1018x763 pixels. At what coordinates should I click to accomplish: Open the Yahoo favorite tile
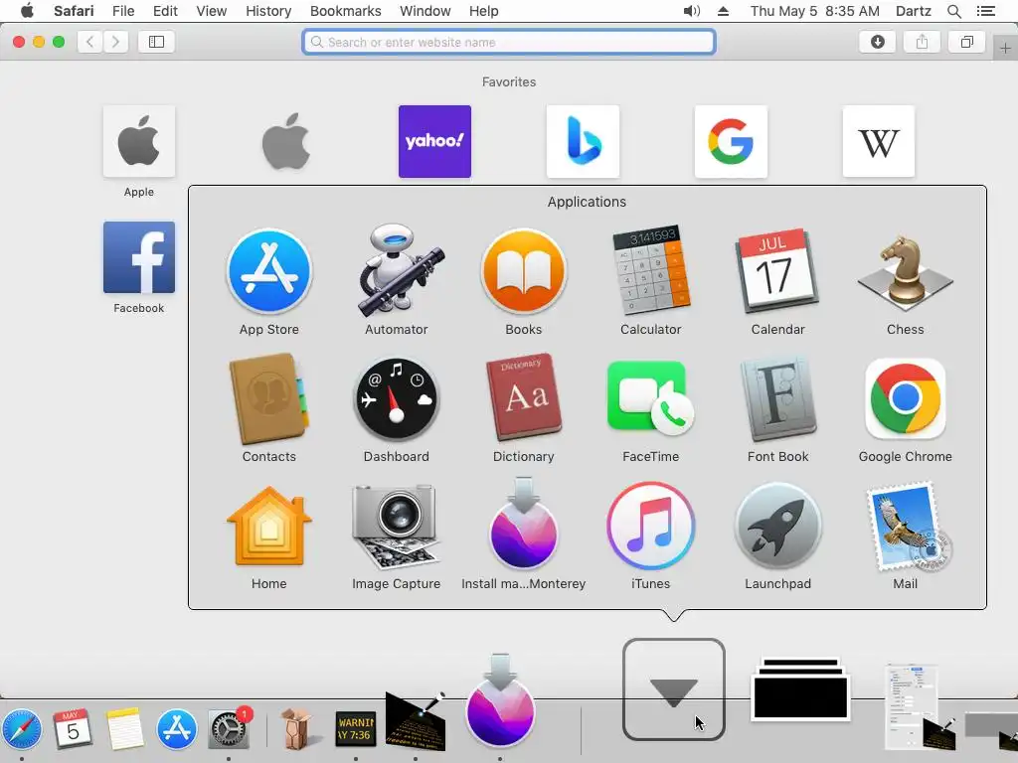[435, 141]
